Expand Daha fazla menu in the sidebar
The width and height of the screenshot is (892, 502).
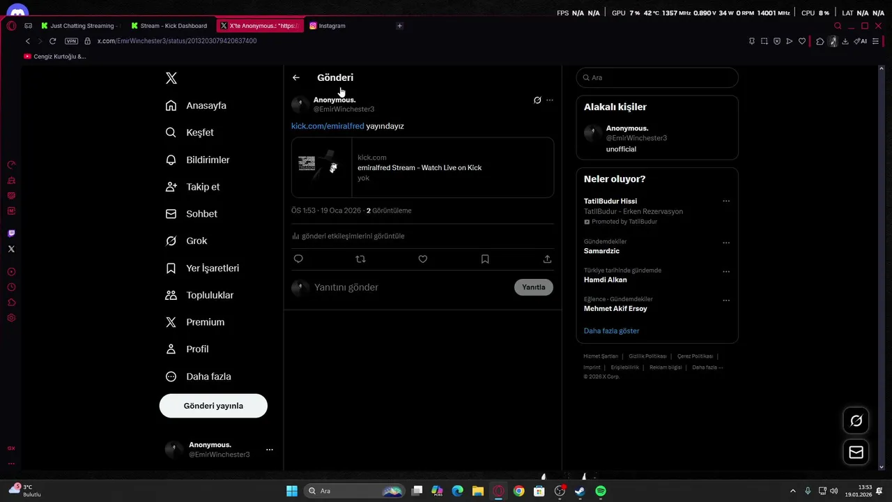point(198,376)
